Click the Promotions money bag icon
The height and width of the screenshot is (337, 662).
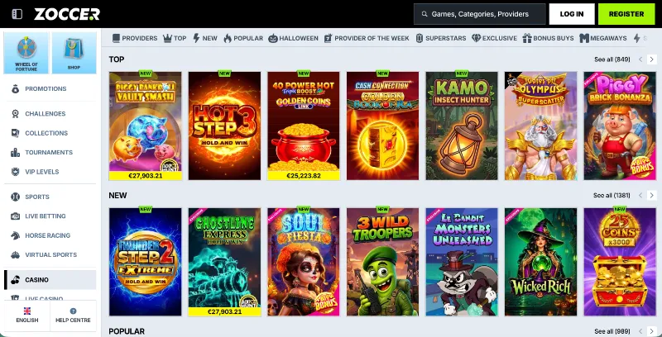click(x=15, y=89)
